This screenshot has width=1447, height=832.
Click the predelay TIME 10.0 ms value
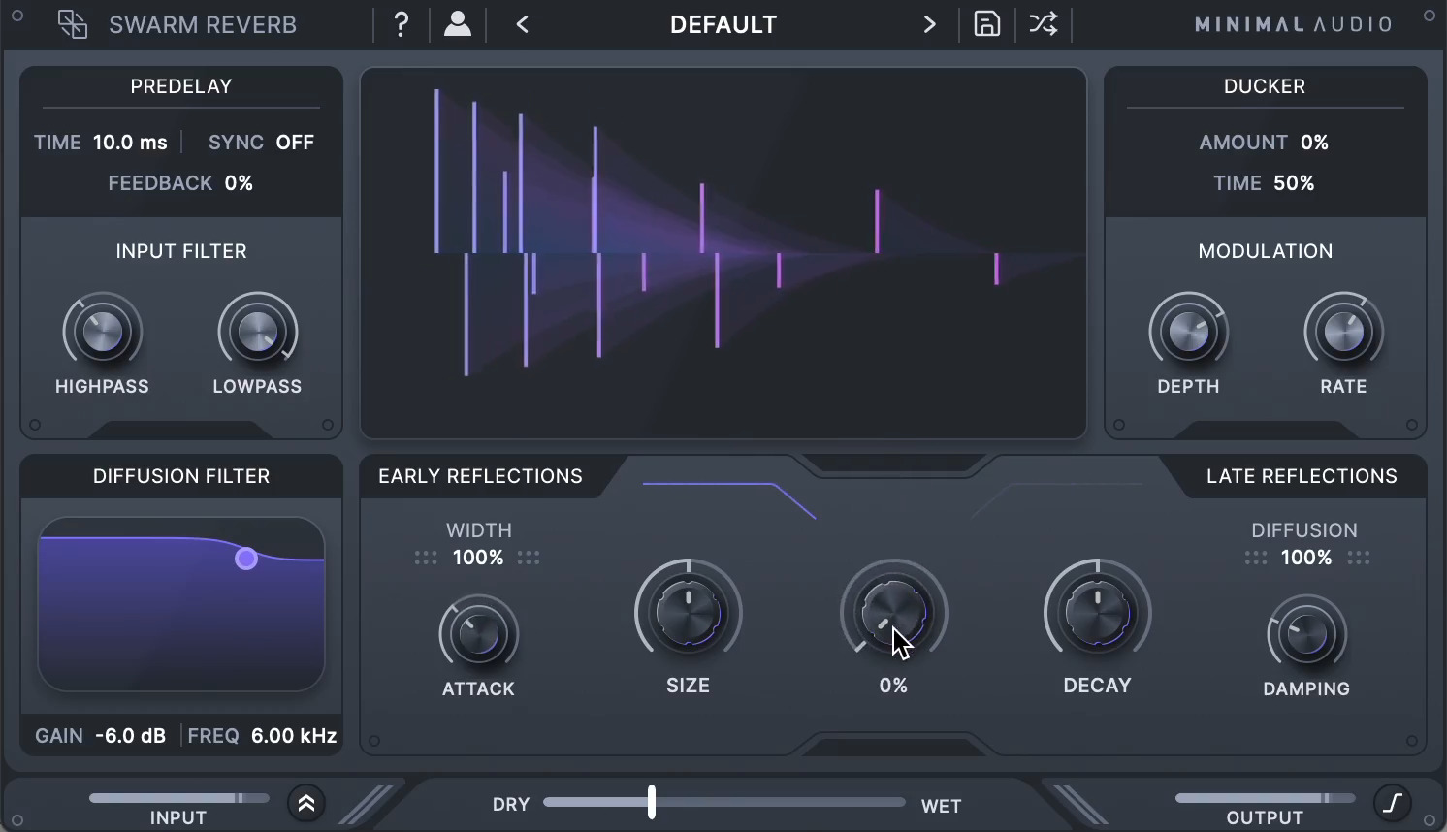pos(130,143)
